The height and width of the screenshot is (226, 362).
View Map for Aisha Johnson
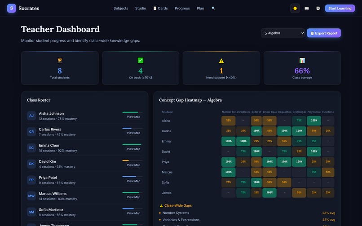[133, 117]
